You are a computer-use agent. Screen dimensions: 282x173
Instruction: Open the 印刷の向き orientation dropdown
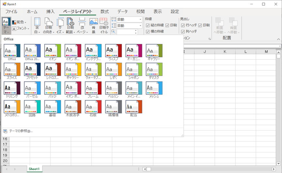pyautogui.click(x=49, y=26)
